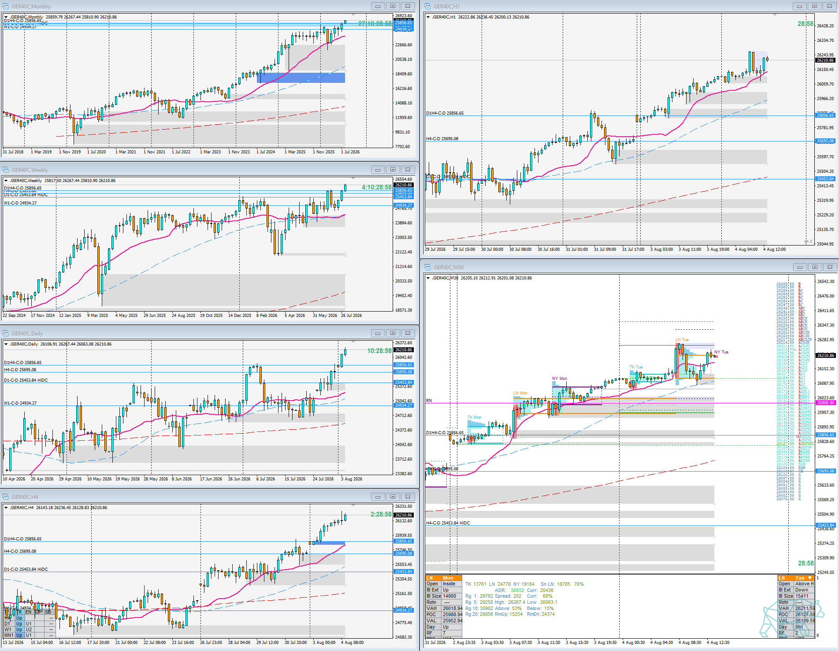839x651 pixels.
Task: Minimize the GER40C M30 chart window
Action: pos(799,267)
